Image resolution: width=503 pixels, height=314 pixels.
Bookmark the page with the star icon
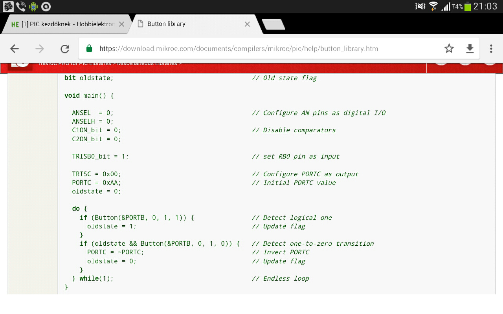click(449, 48)
